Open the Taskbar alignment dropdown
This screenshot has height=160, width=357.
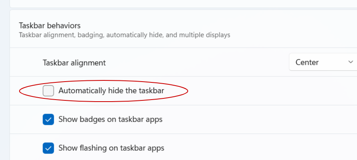coord(323,62)
